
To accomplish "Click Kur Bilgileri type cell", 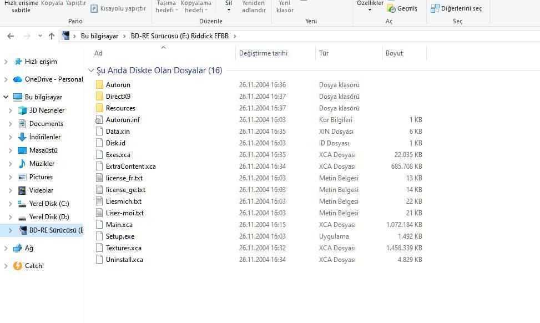I will (335, 120).
